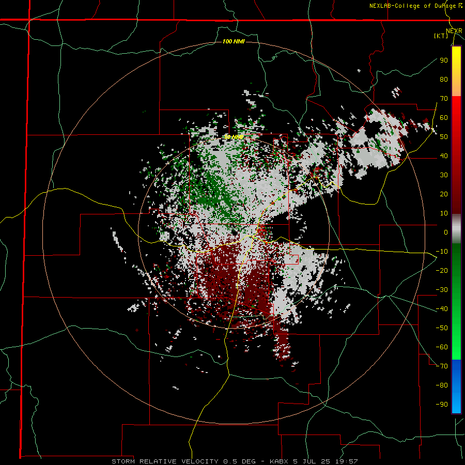Click the storm relative velocity caption text
The height and width of the screenshot is (465, 465).
(235, 461)
